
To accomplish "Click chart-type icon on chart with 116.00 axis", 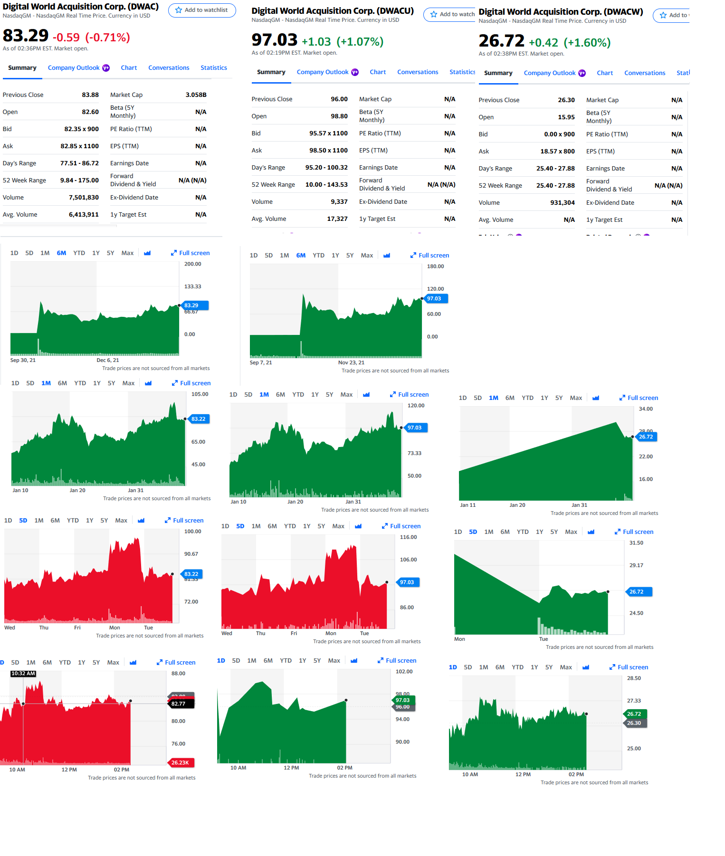I will tap(358, 526).
